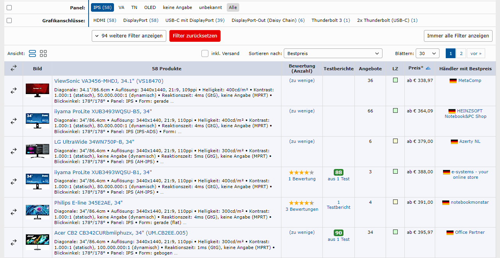Compare iiyama XUB3493WQSU-B1 via arrows icon
Screen dimensions: 500x258
coord(14,181)
